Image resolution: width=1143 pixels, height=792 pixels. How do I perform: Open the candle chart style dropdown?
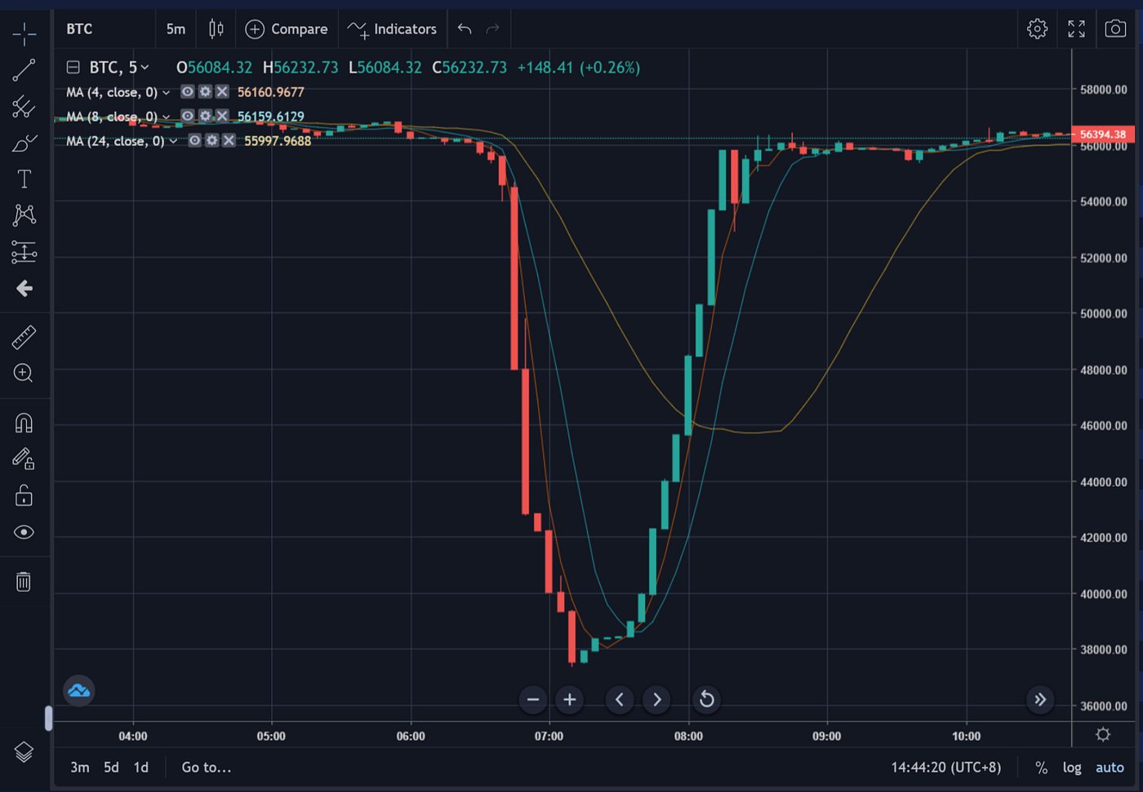pos(216,29)
